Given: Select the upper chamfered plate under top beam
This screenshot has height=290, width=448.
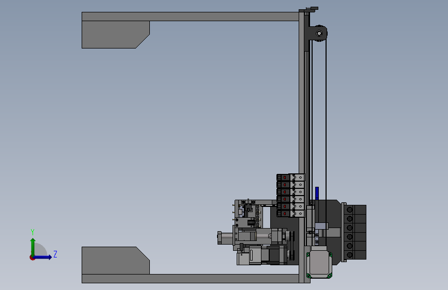Looking at the screenshot, I should (115, 35).
